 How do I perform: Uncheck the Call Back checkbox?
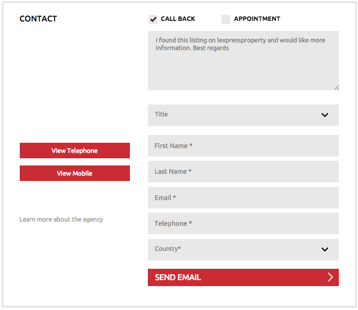click(153, 19)
